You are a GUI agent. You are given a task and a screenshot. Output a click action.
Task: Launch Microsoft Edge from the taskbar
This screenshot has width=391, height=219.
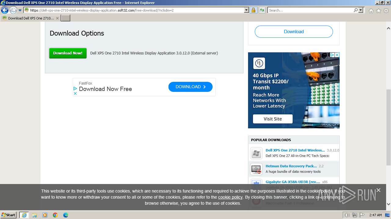point(66,215)
